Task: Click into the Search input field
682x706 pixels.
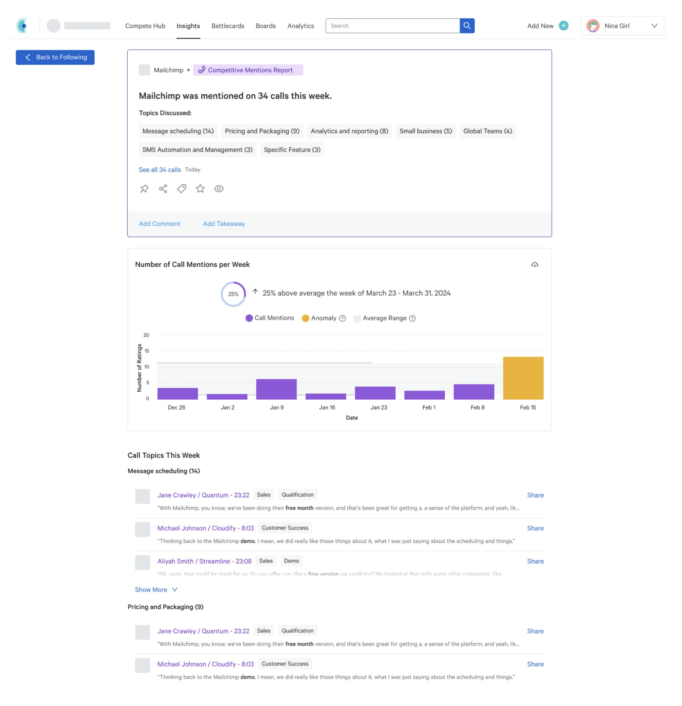Action: tap(393, 26)
